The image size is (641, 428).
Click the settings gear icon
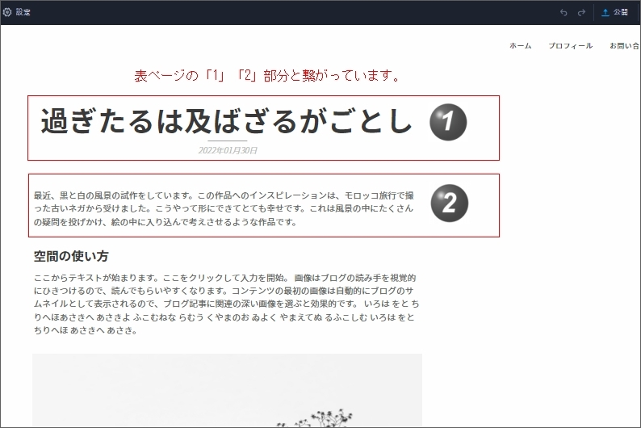(x=7, y=12)
